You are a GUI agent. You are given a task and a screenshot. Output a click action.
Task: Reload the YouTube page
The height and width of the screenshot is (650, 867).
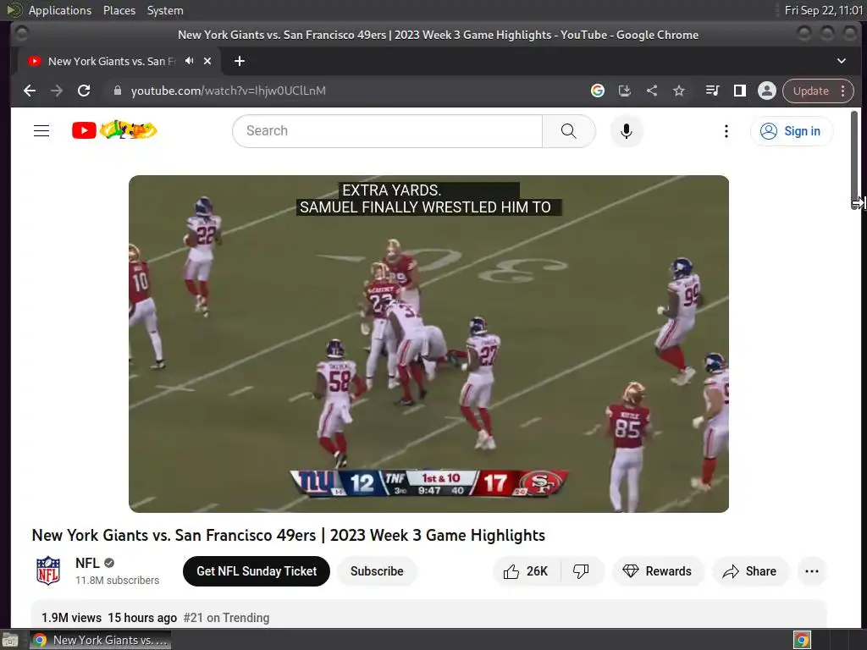[84, 91]
